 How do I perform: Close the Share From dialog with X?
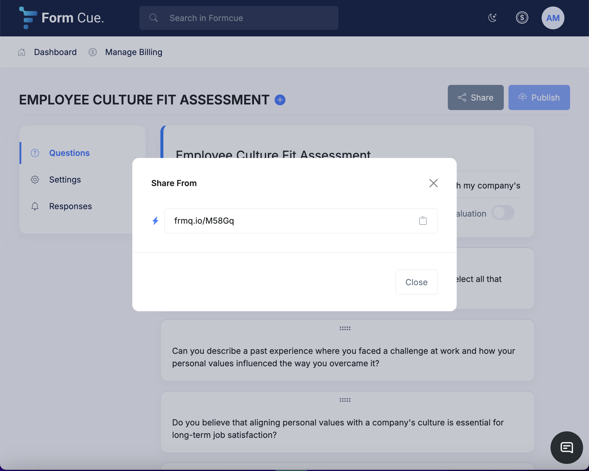click(x=433, y=183)
